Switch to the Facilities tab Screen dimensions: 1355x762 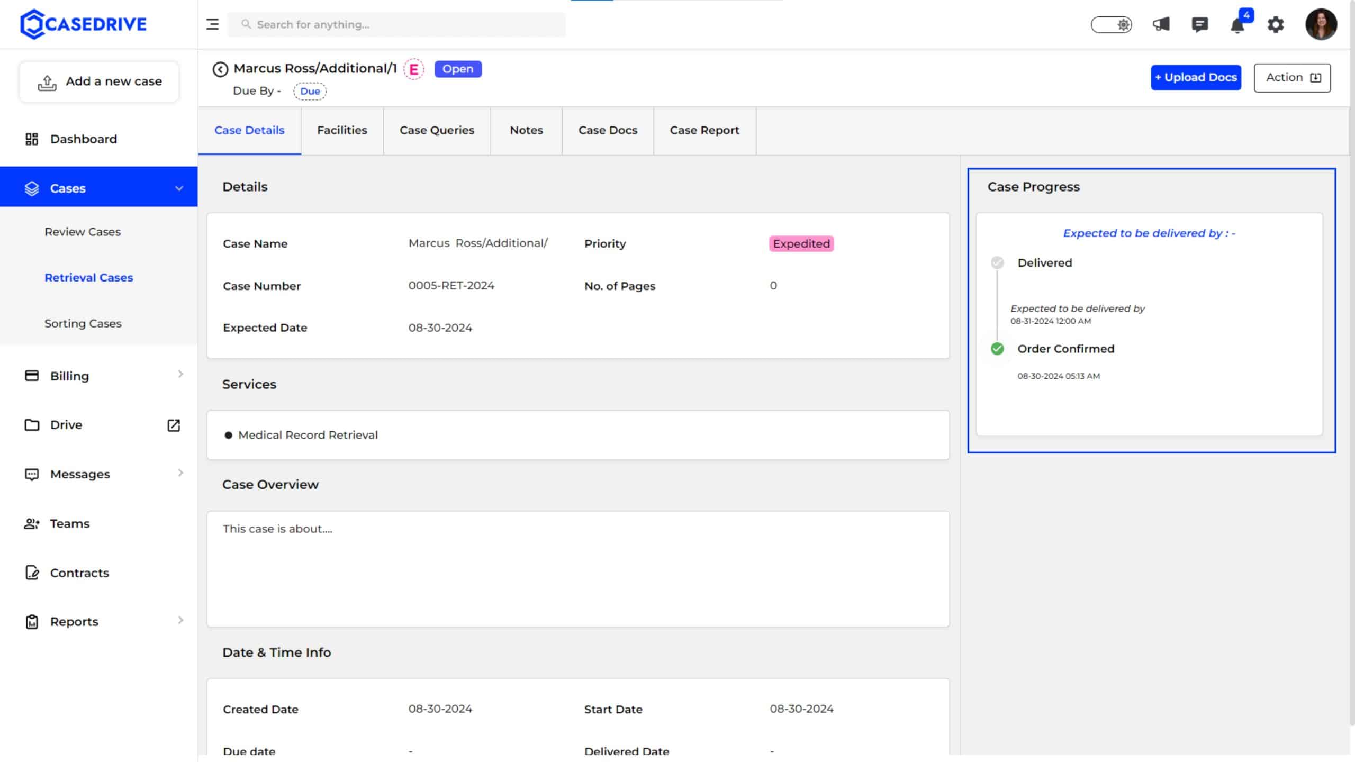(342, 130)
